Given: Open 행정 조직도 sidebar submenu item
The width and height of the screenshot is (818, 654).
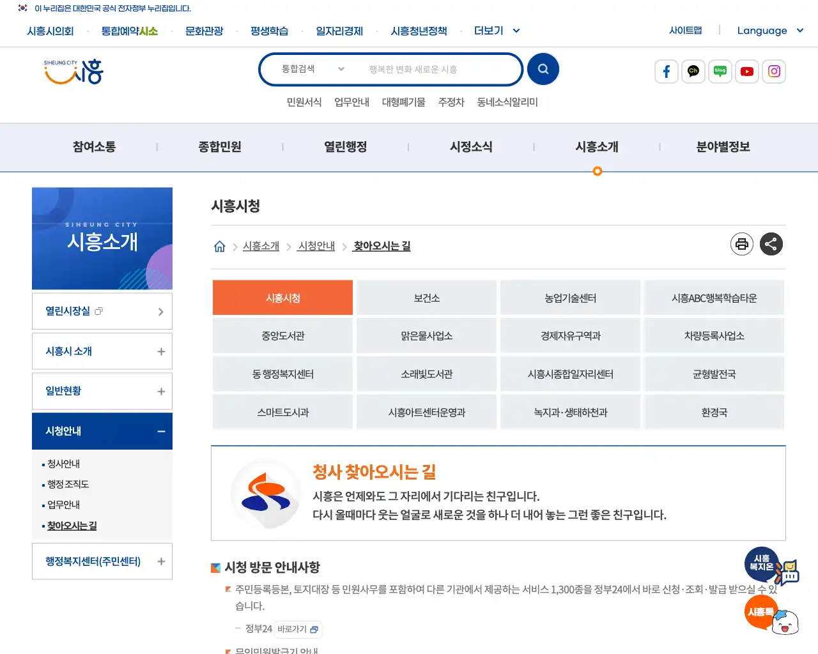Looking at the screenshot, I should [x=68, y=484].
